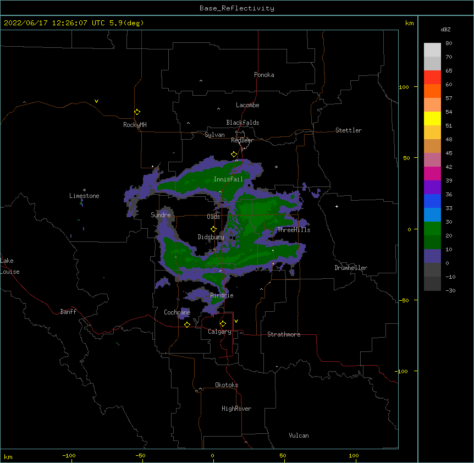Click the ThreeHills city label
The height and width of the screenshot is (463, 474).
294,230
